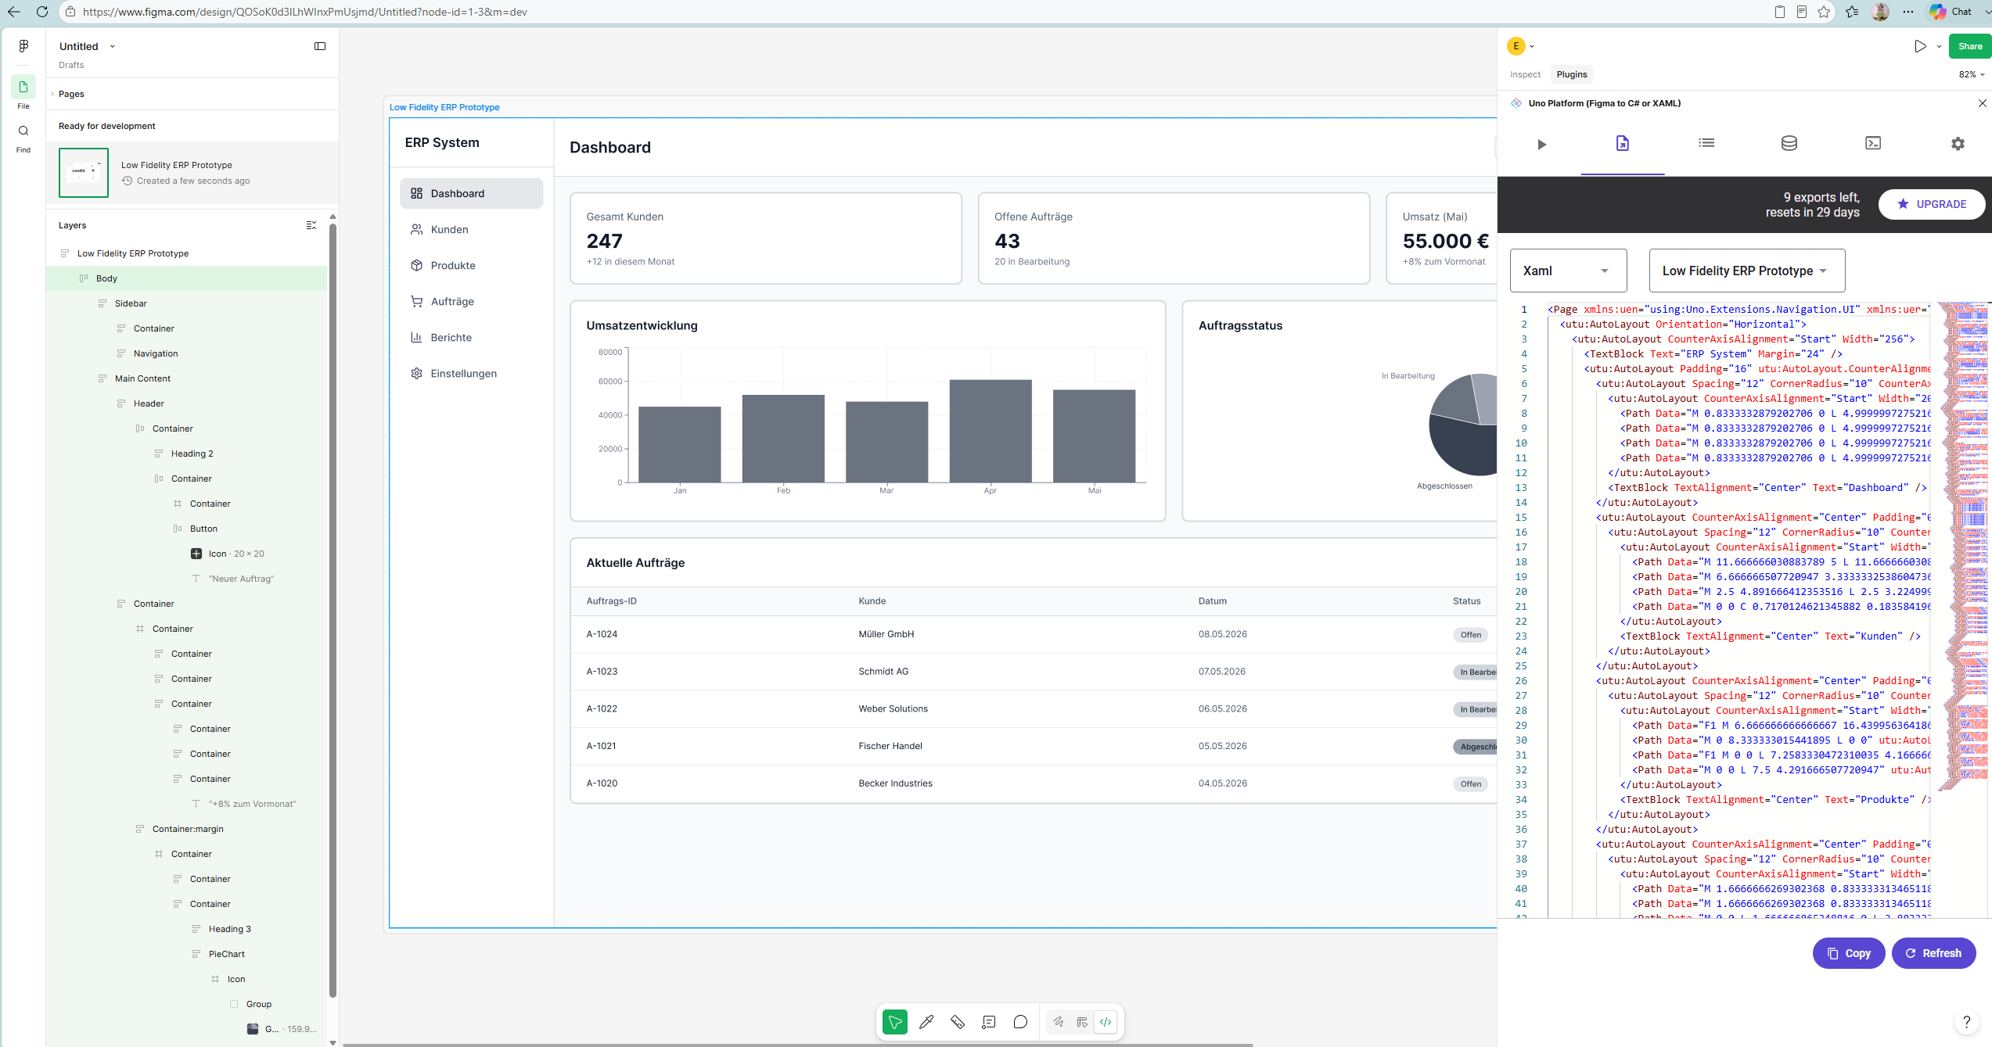Select the annotation tool in toolbar
Image resolution: width=1992 pixels, height=1047 pixels.
pyautogui.click(x=989, y=1022)
